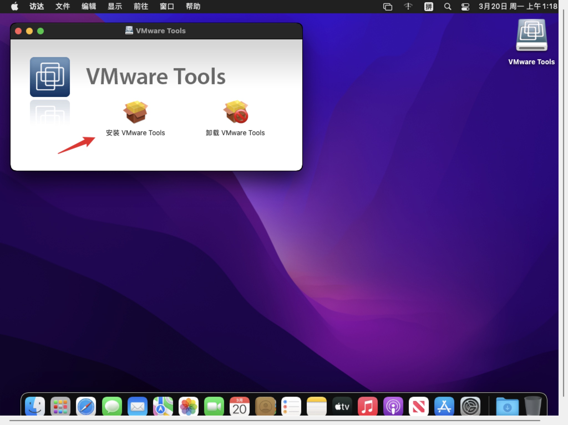The height and width of the screenshot is (425, 568).
Task: Open Safari from the Dock
Action: (x=86, y=407)
